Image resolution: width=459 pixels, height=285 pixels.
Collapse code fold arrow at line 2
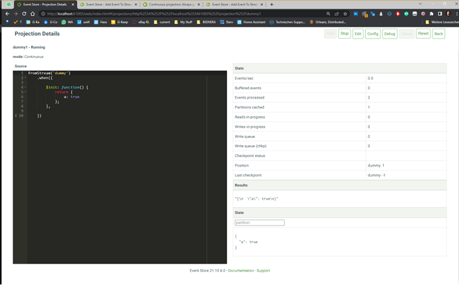[25, 78]
